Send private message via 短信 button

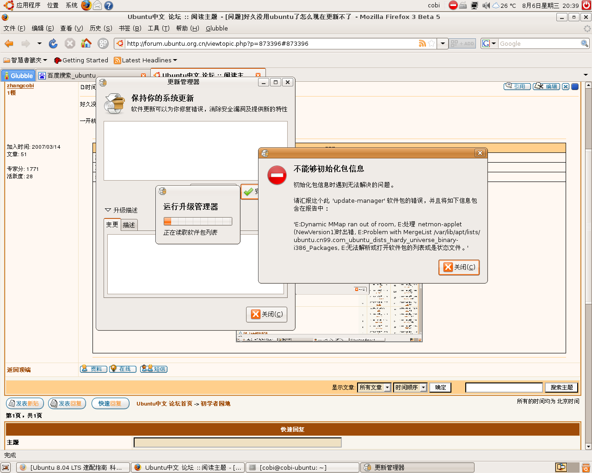point(154,369)
